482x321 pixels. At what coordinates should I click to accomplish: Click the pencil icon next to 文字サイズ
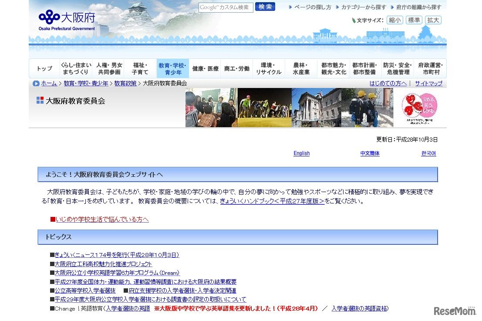(354, 20)
